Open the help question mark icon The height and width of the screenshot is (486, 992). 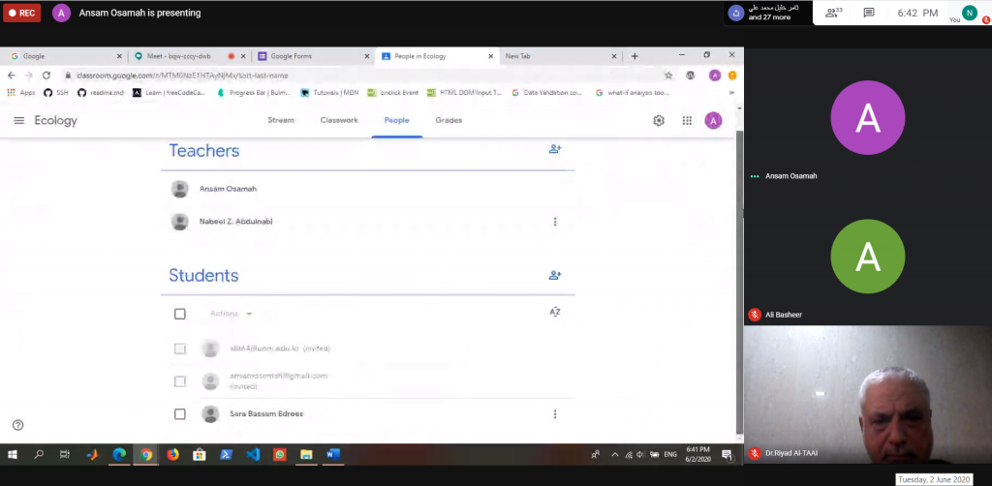(17, 425)
